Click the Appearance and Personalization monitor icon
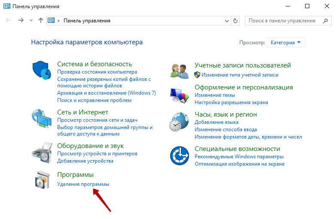 (180, 96)
